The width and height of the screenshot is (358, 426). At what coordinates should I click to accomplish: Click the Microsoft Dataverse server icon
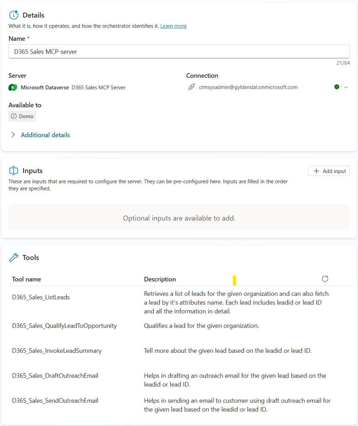[x=13, y=87]
